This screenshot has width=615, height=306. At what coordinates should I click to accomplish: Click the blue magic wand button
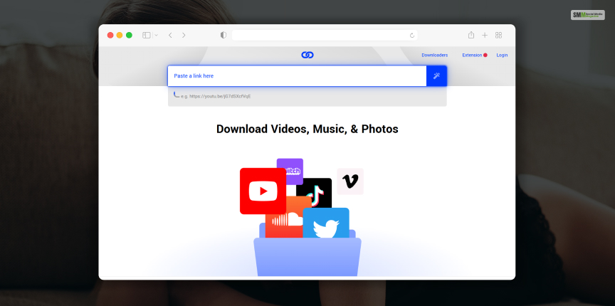point(436,75)
